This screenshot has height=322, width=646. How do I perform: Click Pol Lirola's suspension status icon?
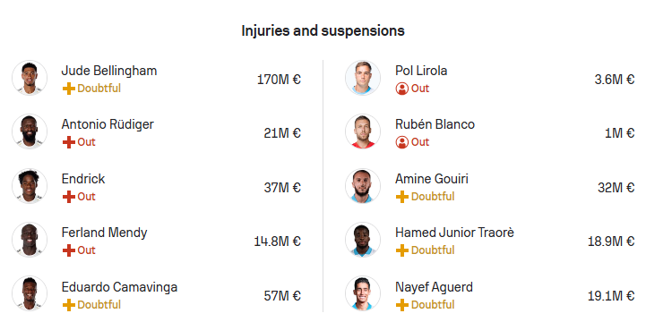click(x=402, y=89)
